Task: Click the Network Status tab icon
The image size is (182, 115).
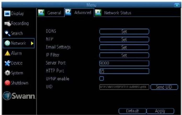Action: [98, 13]
